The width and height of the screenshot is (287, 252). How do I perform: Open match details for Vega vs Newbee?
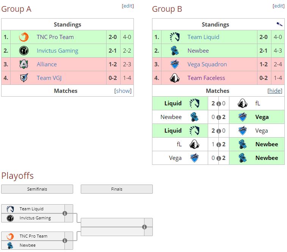tap(219, 158)
